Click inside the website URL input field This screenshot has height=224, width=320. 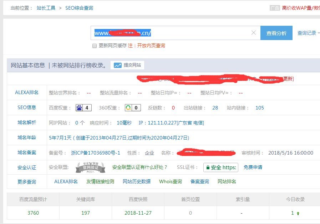[x=171, y=33]
